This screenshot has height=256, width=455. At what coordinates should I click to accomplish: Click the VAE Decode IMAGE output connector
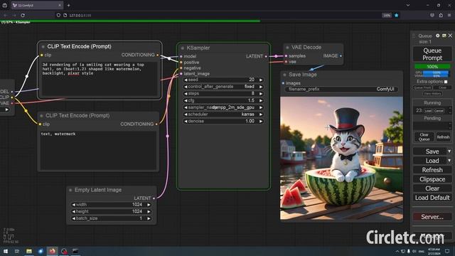pyautogui.click(x=341, y=55)
